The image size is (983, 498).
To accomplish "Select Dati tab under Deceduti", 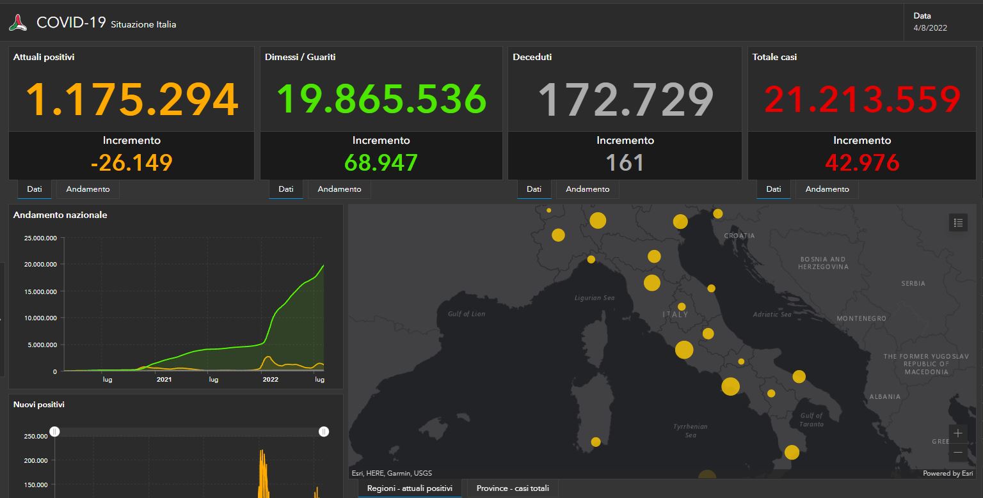I will point(534,189).
